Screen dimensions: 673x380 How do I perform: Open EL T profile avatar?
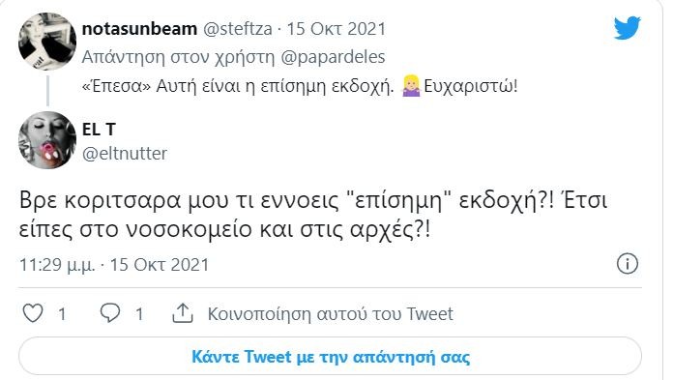point(47,140)
